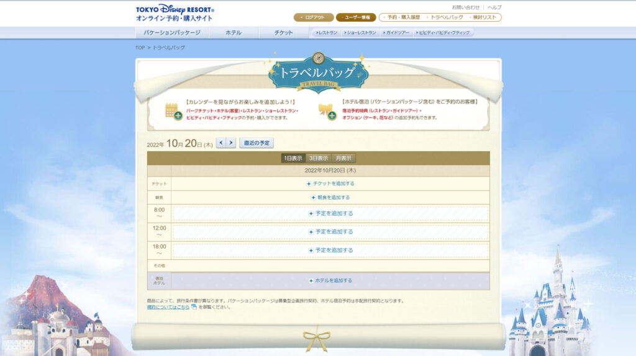Image resolution: width=636 pixels, height=356 pixels.
Task: Click チケットを追加する link
Action: pos(330,184)
